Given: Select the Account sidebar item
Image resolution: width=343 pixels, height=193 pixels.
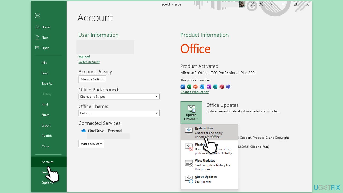Looking at the screenshot, I should [x=49, y=162].
